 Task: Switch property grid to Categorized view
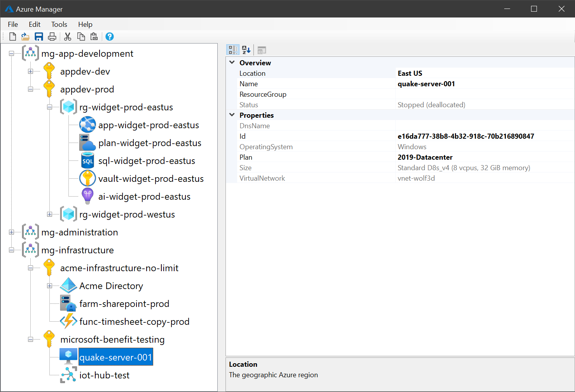(x=233, y=50)
